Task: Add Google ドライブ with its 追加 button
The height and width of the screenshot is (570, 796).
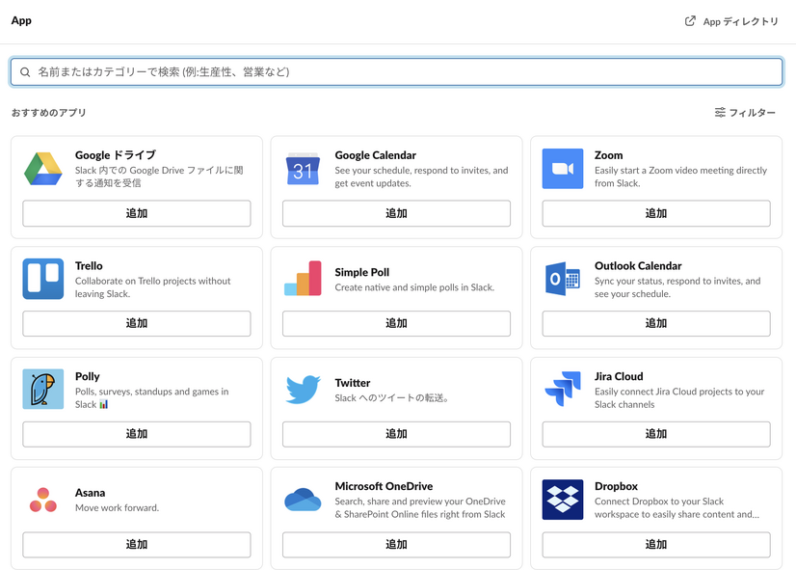Action: (x=137, y=213)
